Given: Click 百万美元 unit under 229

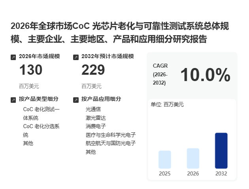Looking at the screenshot, I should point(91,86).
